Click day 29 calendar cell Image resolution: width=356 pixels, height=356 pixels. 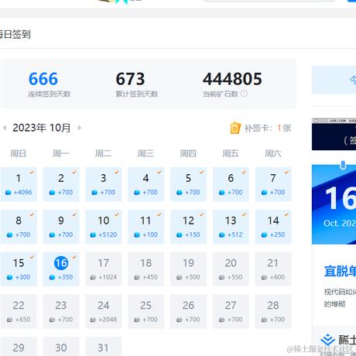[19, 347]
